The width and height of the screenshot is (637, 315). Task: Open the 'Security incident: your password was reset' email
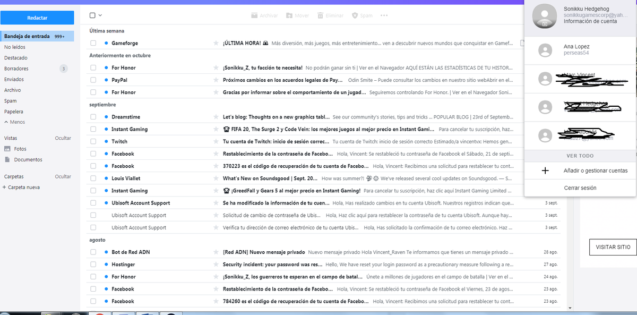(x=323, y=265)
